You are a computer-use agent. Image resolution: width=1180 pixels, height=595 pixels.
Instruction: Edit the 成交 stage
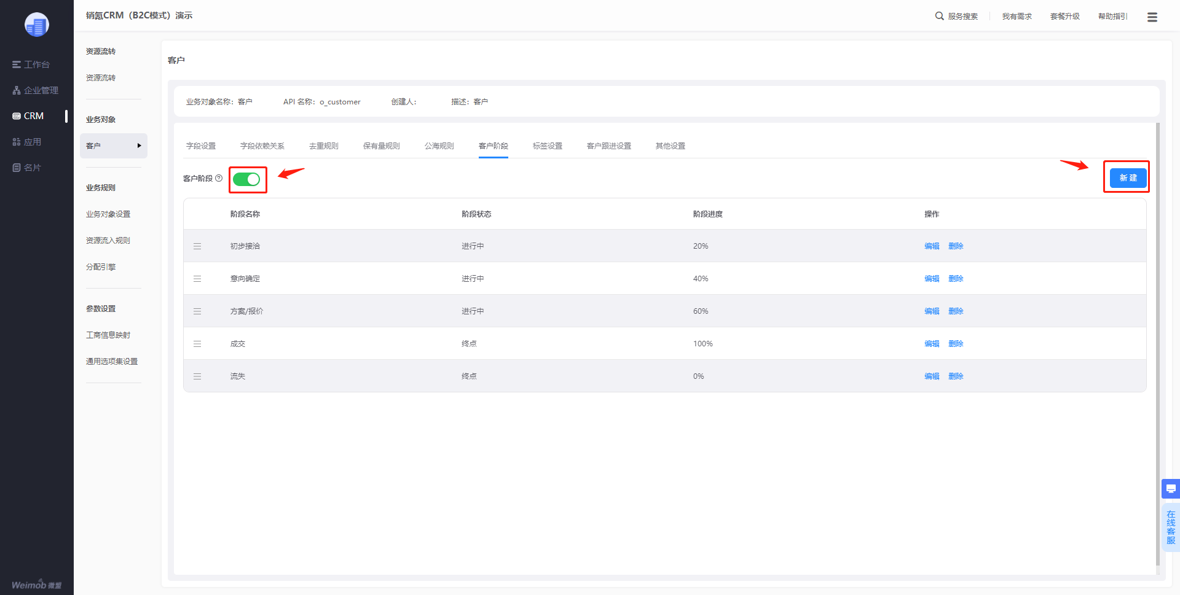[932, 344]
